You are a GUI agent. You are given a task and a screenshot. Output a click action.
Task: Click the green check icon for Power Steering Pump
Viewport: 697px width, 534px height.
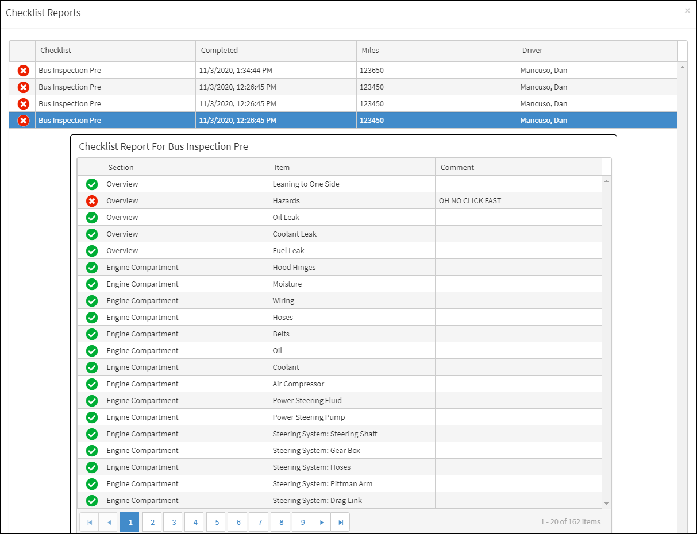(x=91, y=417)
